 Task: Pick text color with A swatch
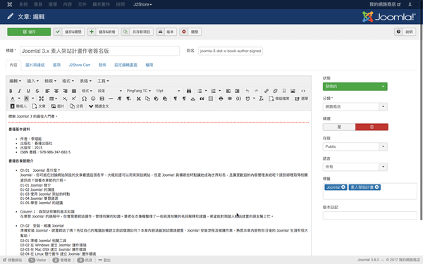(x=13, y=99)
